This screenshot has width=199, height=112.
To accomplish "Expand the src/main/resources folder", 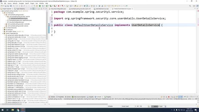I will pyautogui.click(x=3, y=28).
